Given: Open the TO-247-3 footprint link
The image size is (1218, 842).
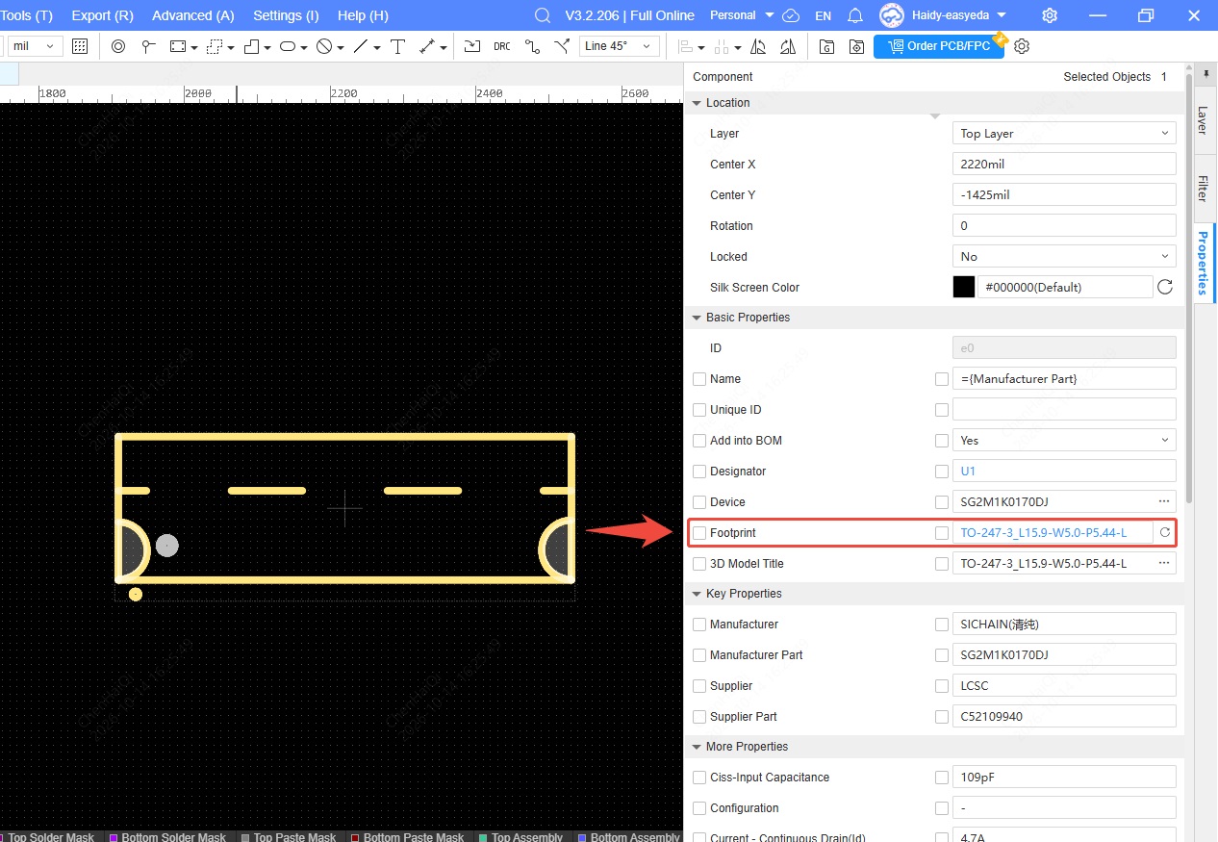Looking at the screenshot, I should (x=1044, y=532).
